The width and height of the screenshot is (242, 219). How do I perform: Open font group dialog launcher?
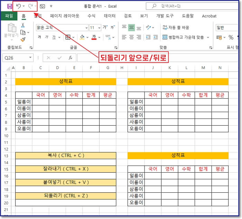point(116,47)
